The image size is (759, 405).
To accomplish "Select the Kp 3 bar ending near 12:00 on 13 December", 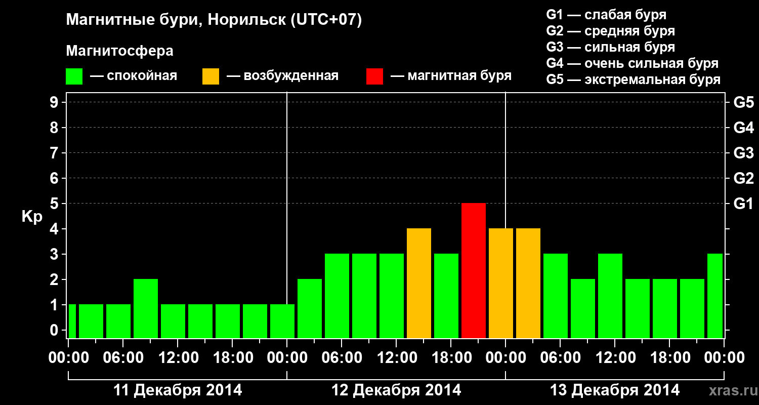I will (610, 296).
